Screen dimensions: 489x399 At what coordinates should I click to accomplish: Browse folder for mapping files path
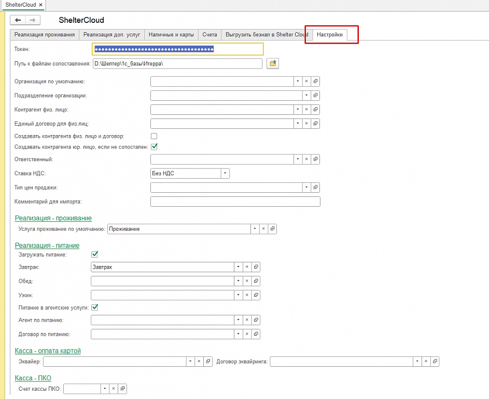pos(273,63)
